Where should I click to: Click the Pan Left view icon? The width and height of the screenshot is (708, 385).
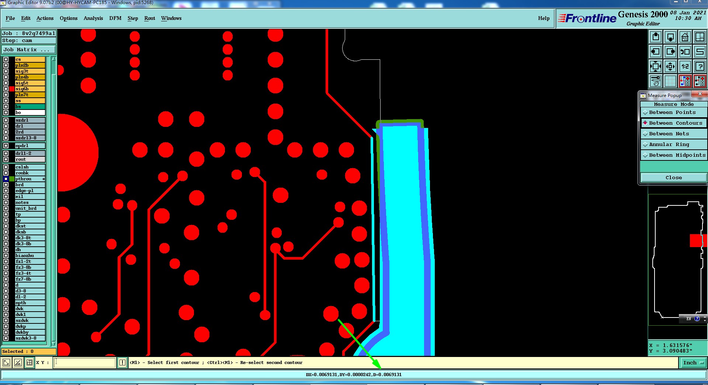click(x=656, y=52)
